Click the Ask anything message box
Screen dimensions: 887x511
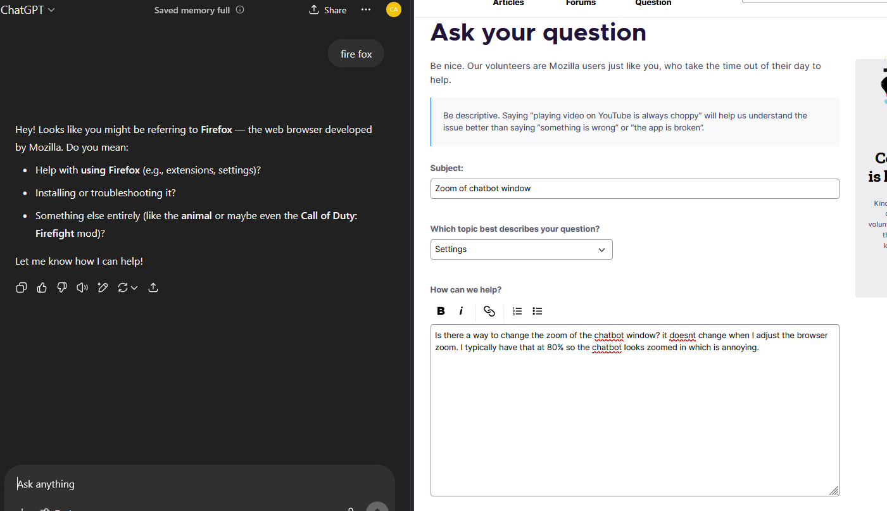(x=199, y=484)
